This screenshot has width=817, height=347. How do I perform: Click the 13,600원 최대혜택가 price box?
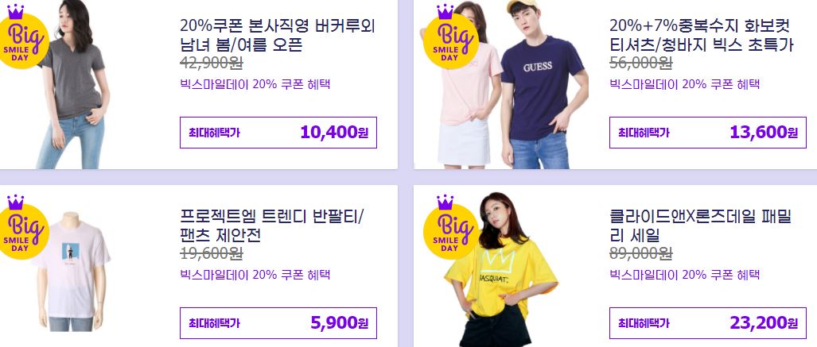click(x=707, y=133)
